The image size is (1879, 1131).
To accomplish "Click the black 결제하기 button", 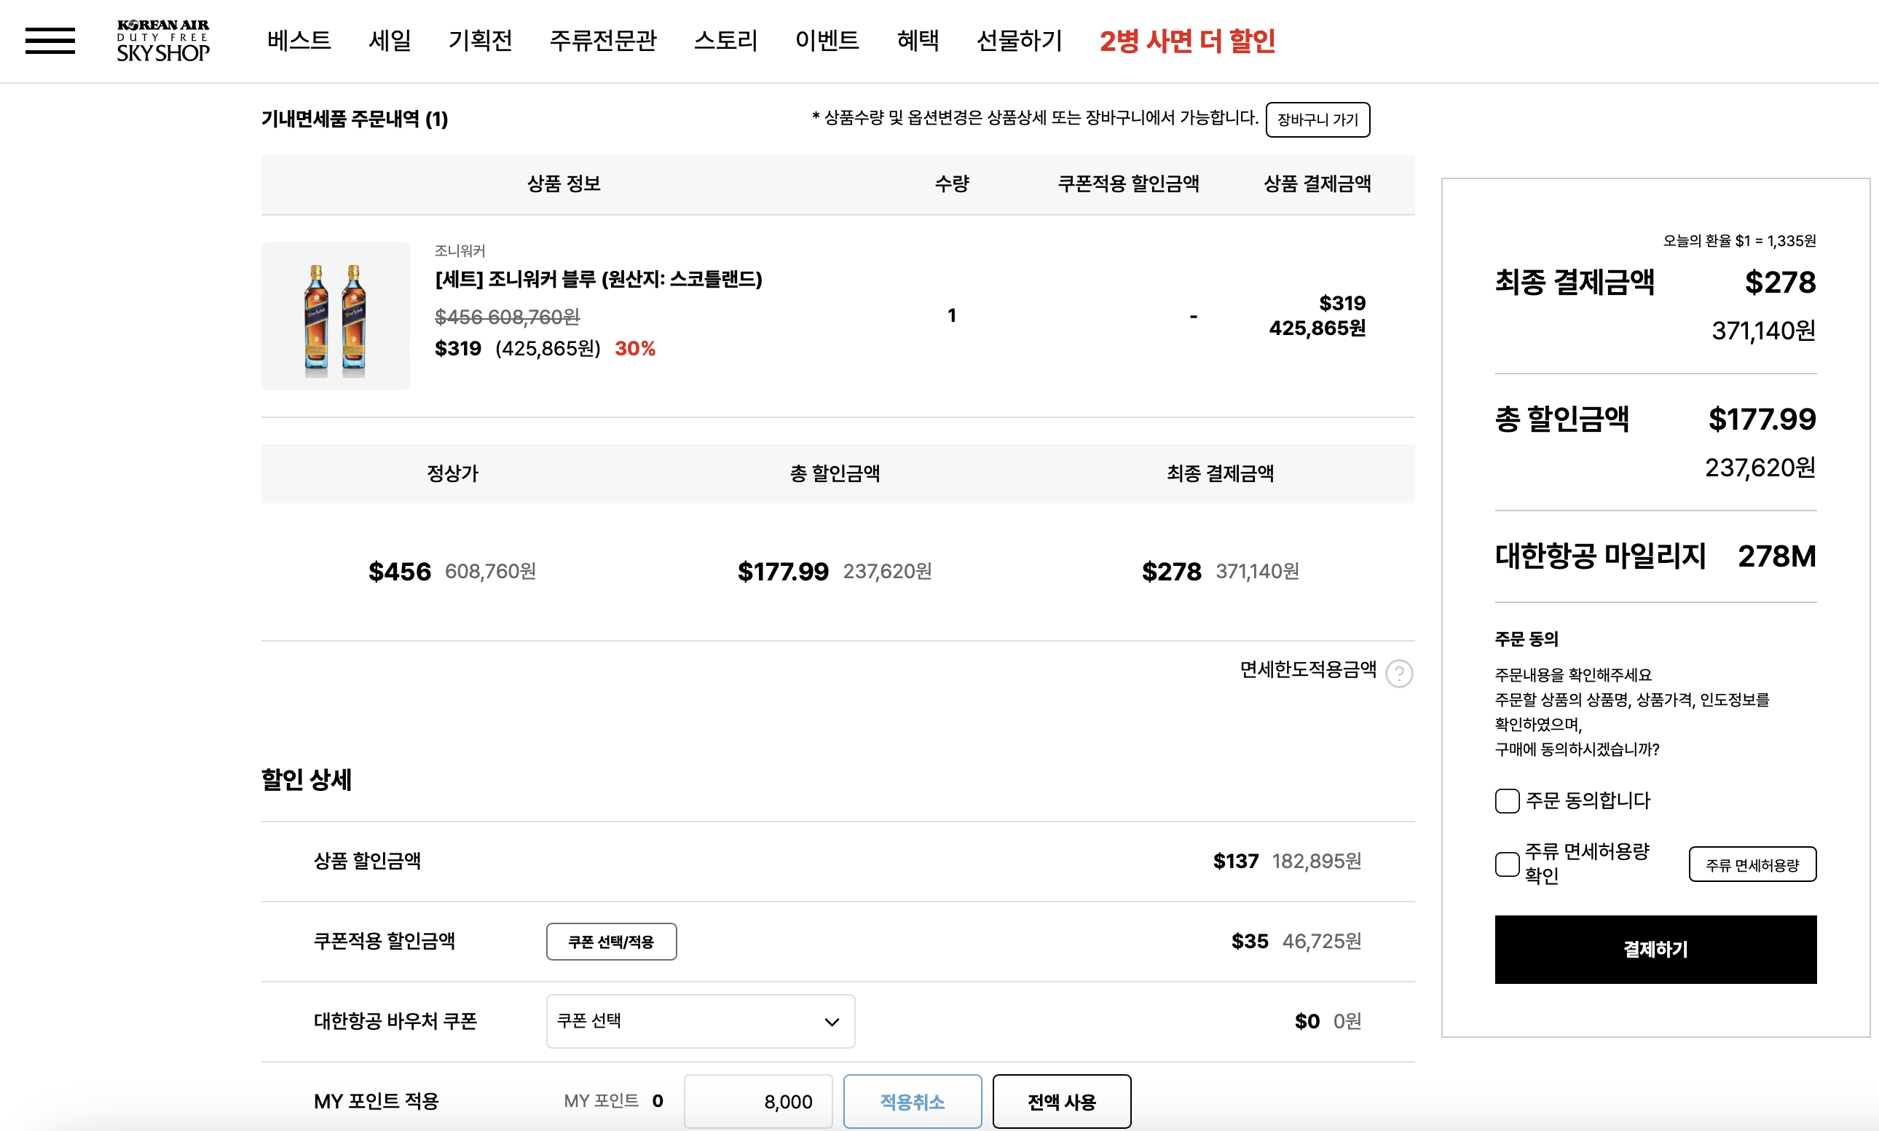I will click(x=1655, y=949).
